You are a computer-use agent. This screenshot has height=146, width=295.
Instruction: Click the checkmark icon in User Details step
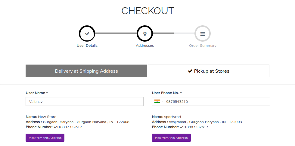pos(87,33)
